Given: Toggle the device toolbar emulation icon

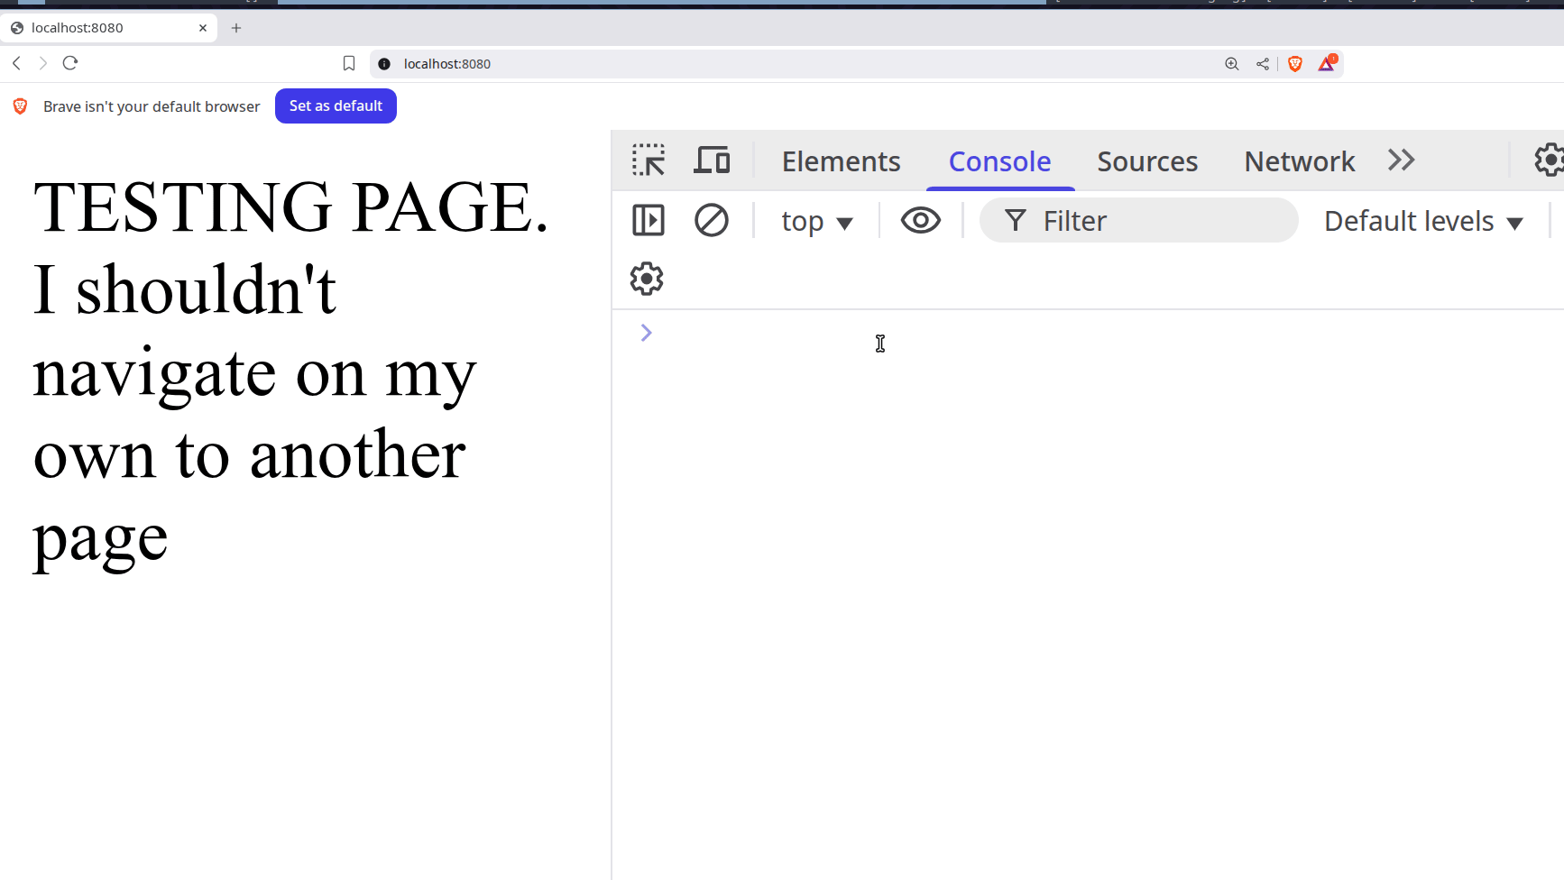Looking at the screenshot, I should click(x=712, y=160).
